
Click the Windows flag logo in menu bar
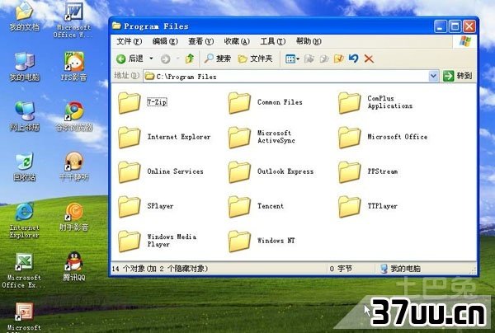(465, 41)
